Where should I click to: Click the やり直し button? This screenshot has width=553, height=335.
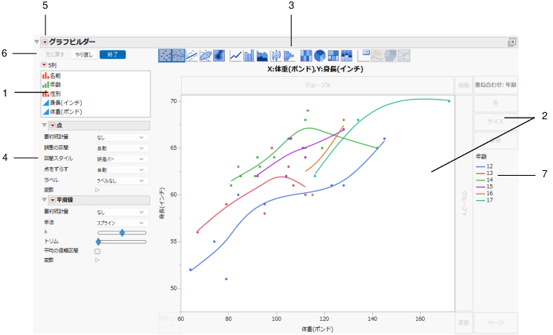click(x=84, y=55)
